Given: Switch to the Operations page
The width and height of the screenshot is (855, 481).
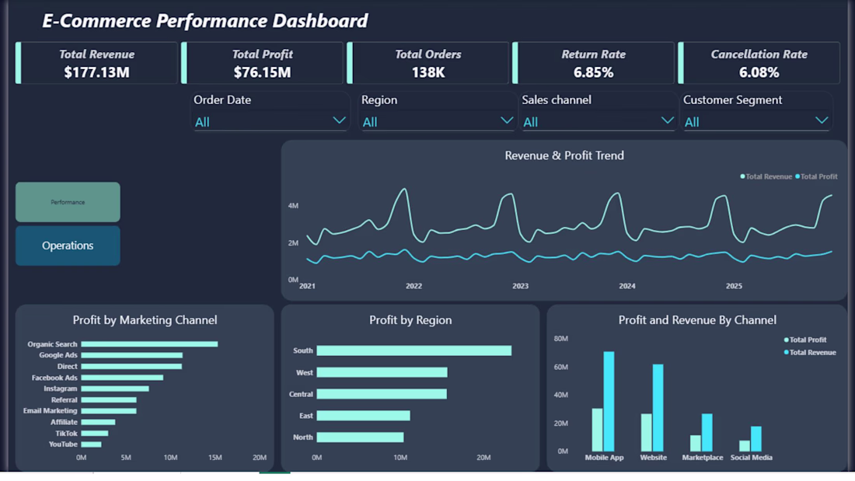Looking at the screenshot, I should pos(68,246).
